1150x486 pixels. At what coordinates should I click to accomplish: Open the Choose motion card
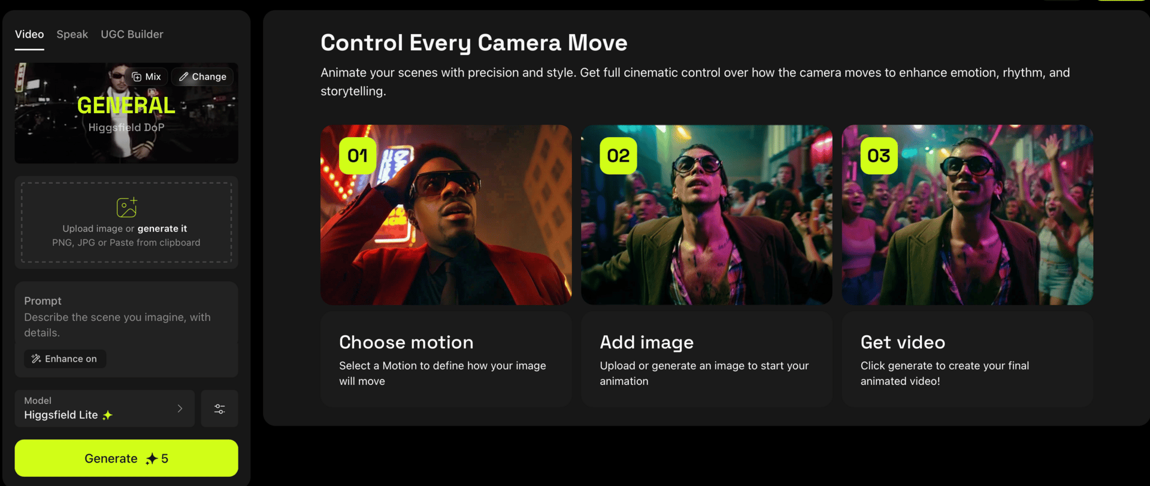click(x=446, y=359)
